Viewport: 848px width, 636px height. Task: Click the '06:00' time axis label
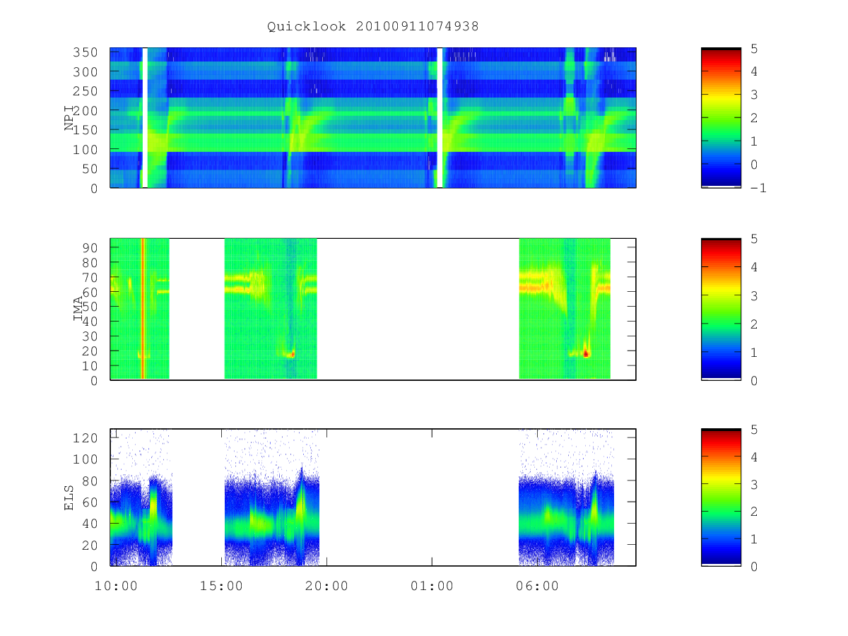click(537, 586)
